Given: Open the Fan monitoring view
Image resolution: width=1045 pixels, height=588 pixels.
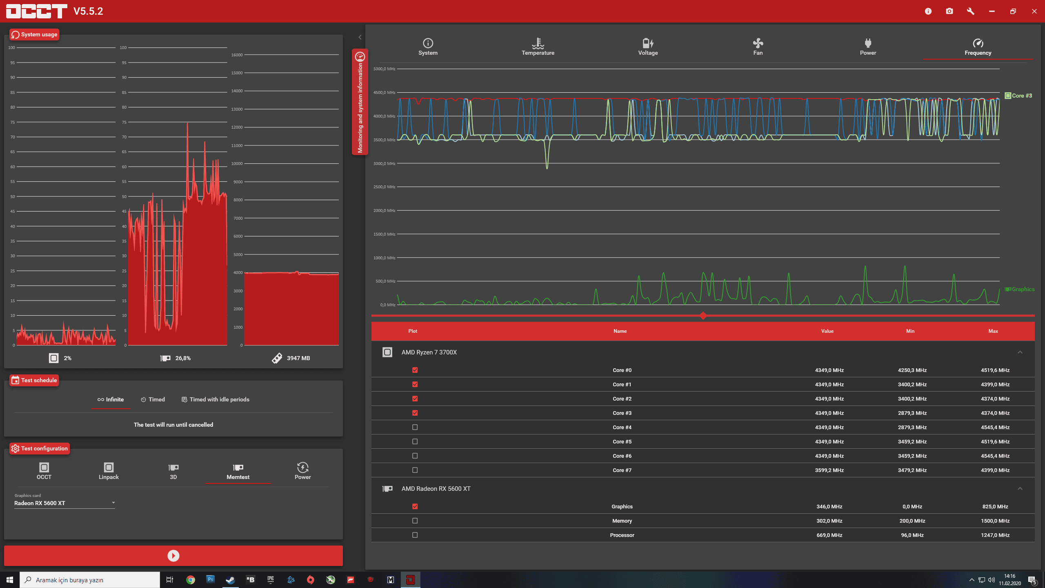Looking at the screenshot, I should [x=758, y=47].
